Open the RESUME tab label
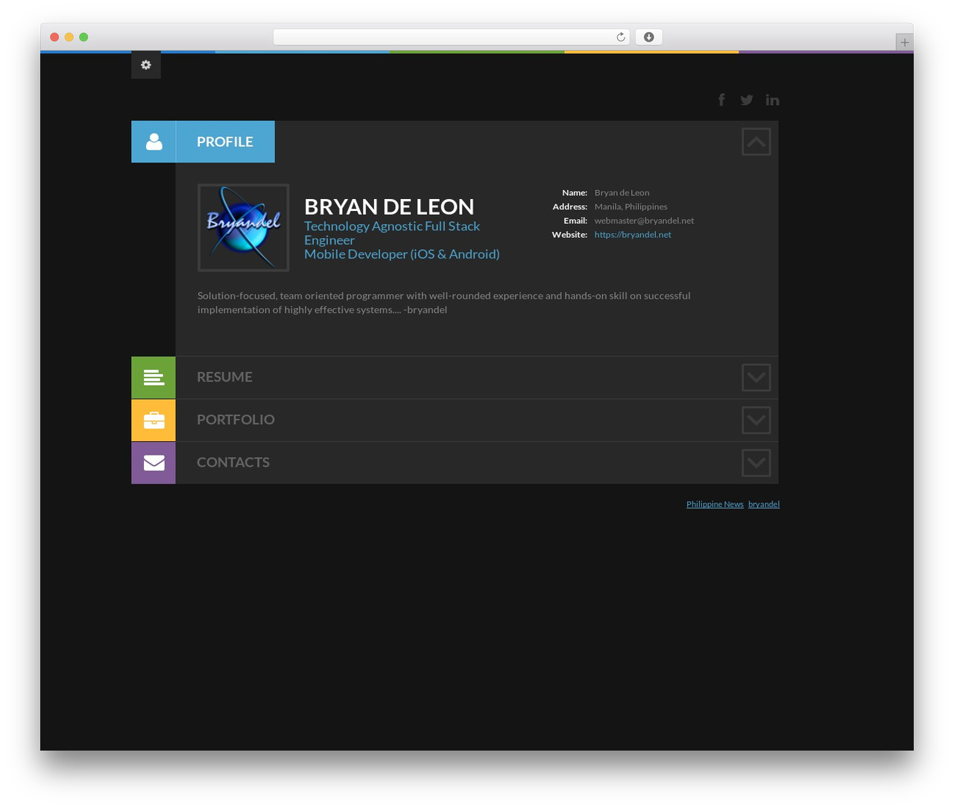The width and height of the screenshot is (954, 808). [224, 377]
